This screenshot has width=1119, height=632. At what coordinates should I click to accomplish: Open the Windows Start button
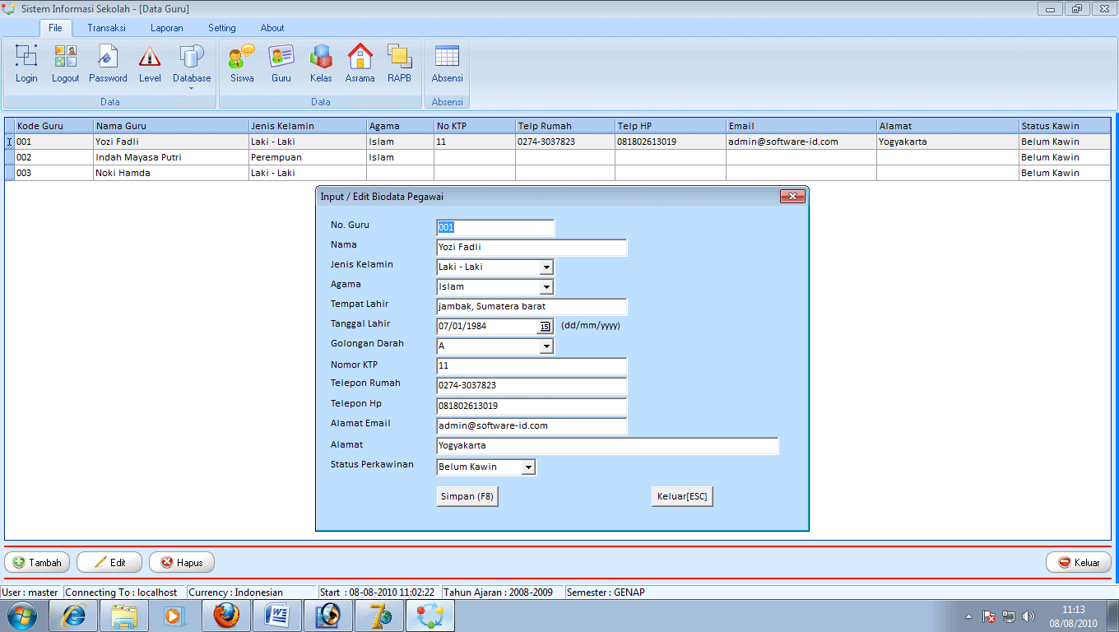point(21,616)
